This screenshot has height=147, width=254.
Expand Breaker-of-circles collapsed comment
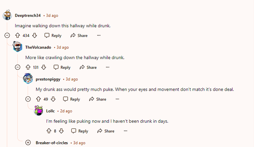click(28, 143)
